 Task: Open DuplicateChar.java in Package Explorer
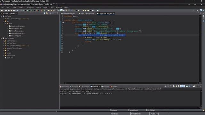coord(18,26)
